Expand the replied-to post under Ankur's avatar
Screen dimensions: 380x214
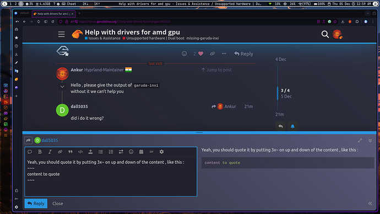coord(62,86)
